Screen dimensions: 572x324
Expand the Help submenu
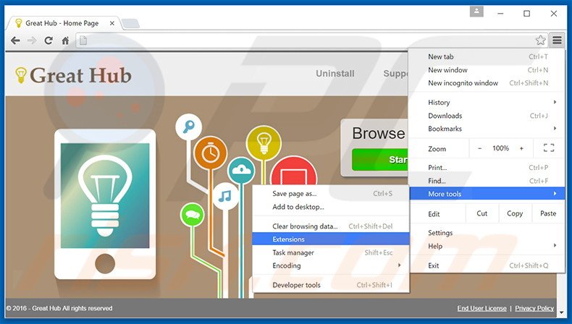pos(487,246)
